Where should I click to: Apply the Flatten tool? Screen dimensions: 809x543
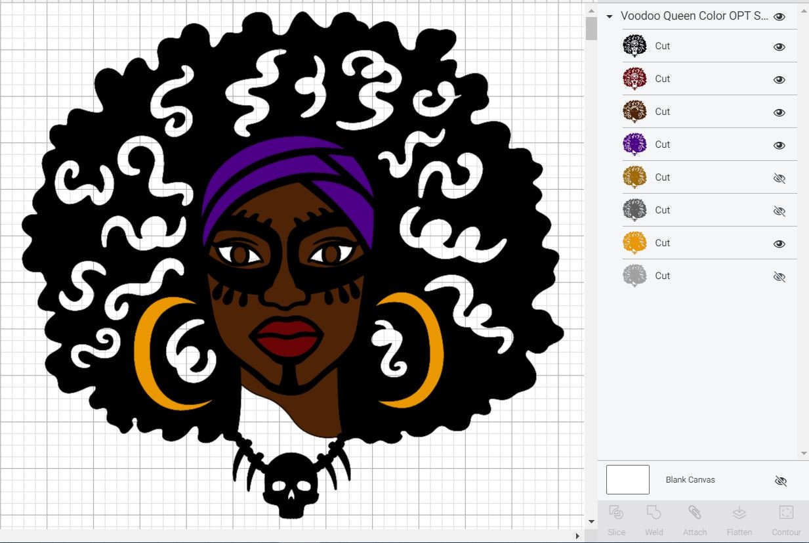click(739, 521)
